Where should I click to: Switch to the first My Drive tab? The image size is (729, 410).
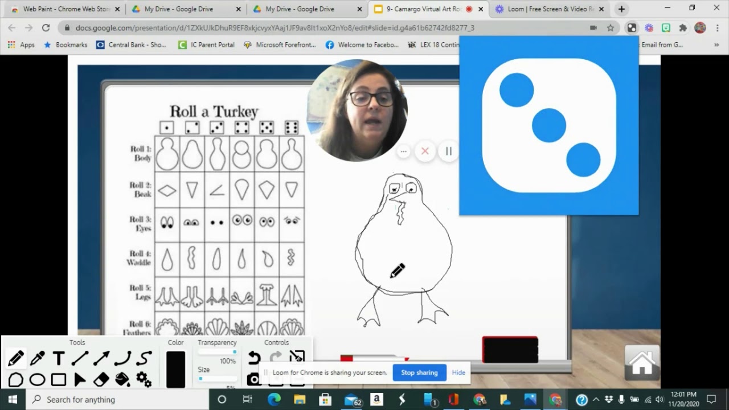(x=187, y=9)
